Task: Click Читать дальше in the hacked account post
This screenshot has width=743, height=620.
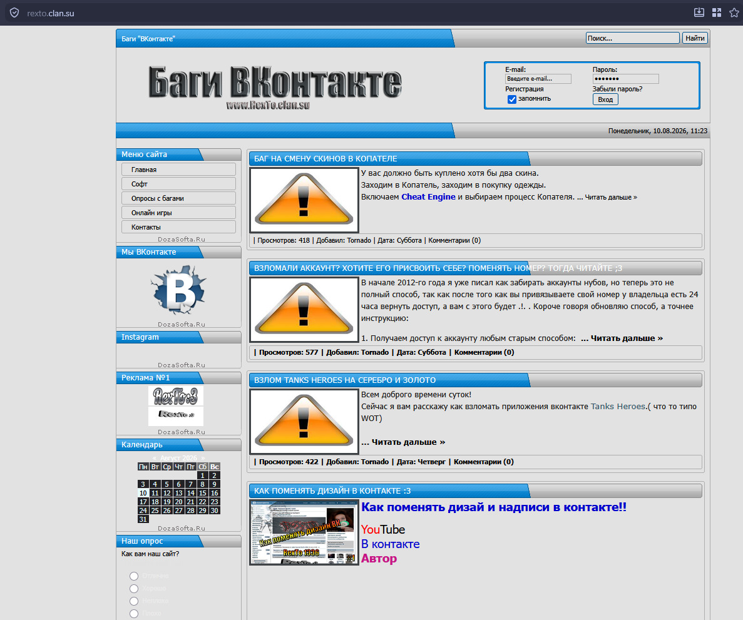Action: (627, 338)
